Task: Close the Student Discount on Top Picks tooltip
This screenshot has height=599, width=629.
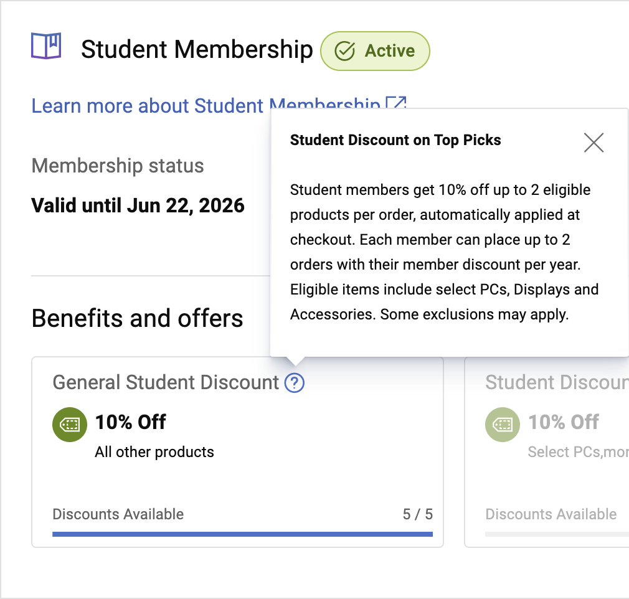Action: coord(594,143)
